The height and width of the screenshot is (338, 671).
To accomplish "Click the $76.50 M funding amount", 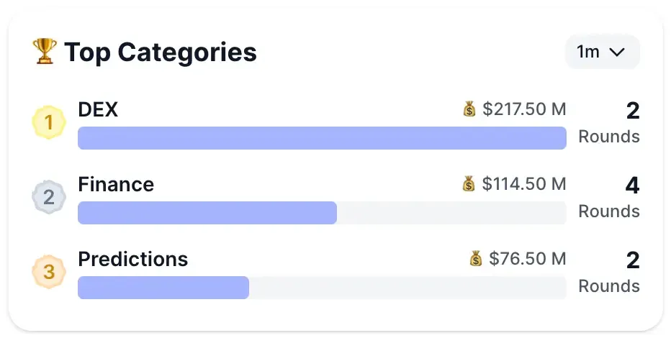I will point(528,259).
